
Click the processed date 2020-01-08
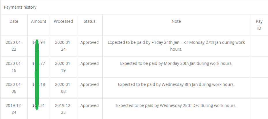[x=63, y=88]
